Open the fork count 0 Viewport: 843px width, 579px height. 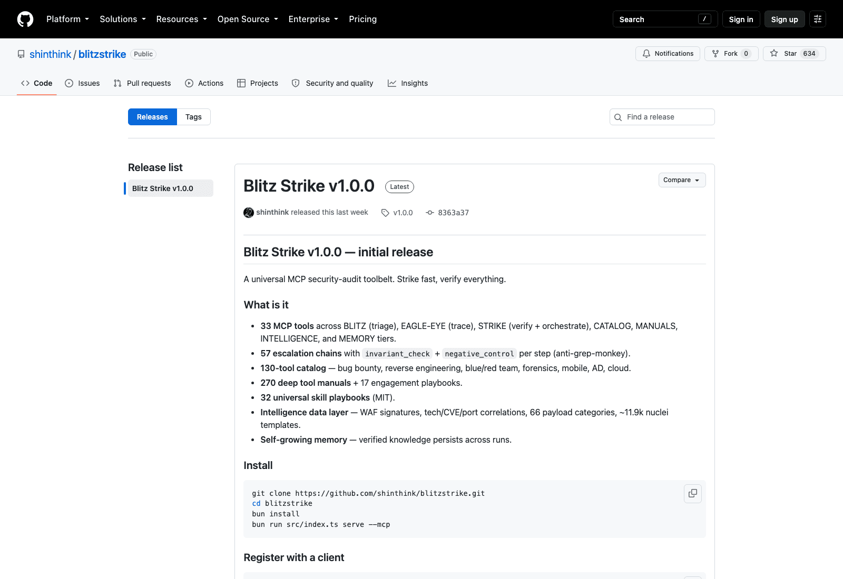[746, 54]
